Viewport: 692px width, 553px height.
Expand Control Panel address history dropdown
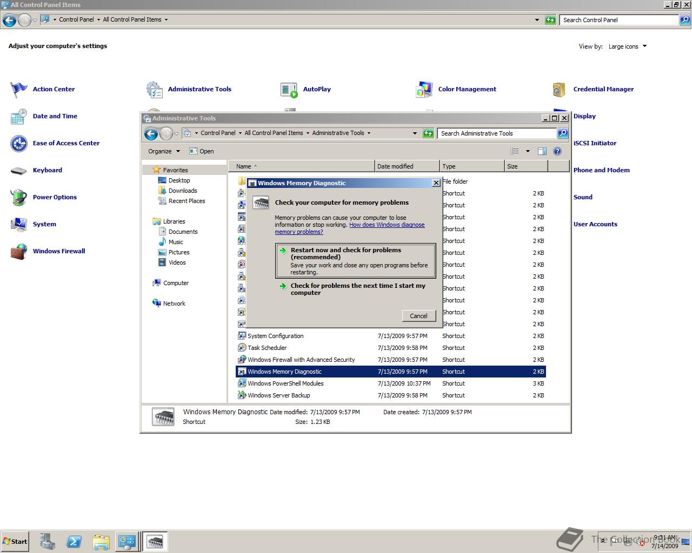tap(537, 20)
